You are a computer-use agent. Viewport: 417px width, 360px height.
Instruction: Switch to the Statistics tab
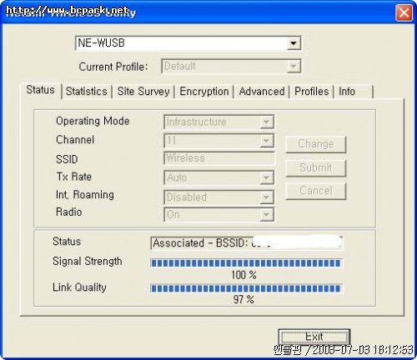(x=87, y=92)
